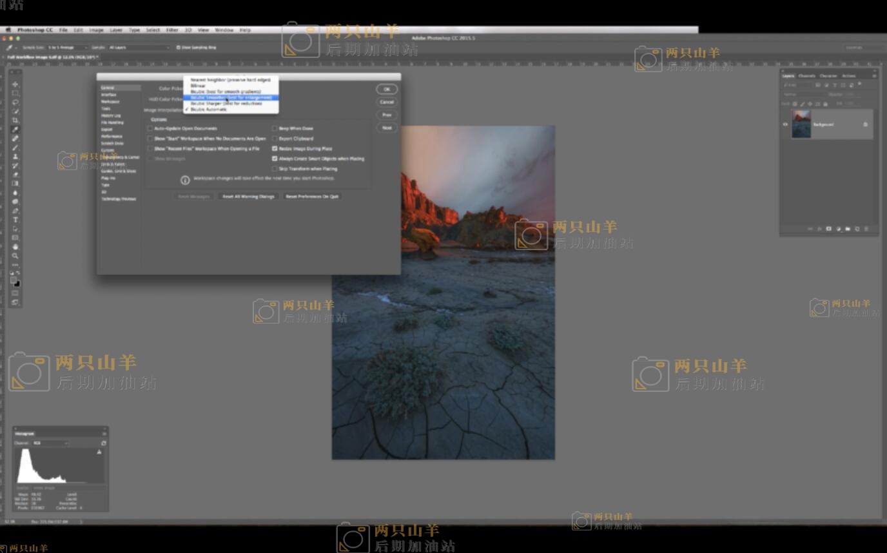This screenshot has width=887, height=553.
Task: Open the Filter menu in menu bar
Action: pyautogui.click(x=172, y=30)
